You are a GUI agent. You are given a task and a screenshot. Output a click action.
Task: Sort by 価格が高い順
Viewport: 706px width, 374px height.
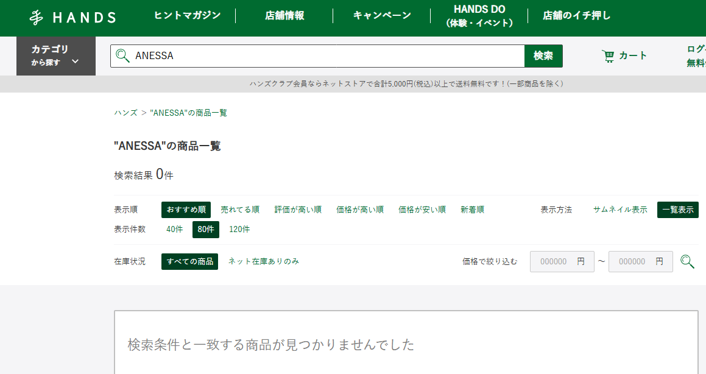(360, 210)
